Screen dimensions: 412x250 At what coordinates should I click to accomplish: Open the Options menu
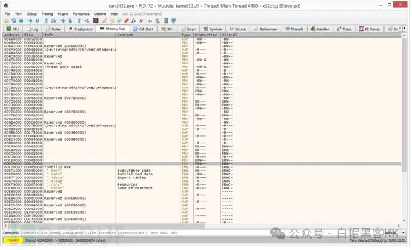tap(100, 14)
